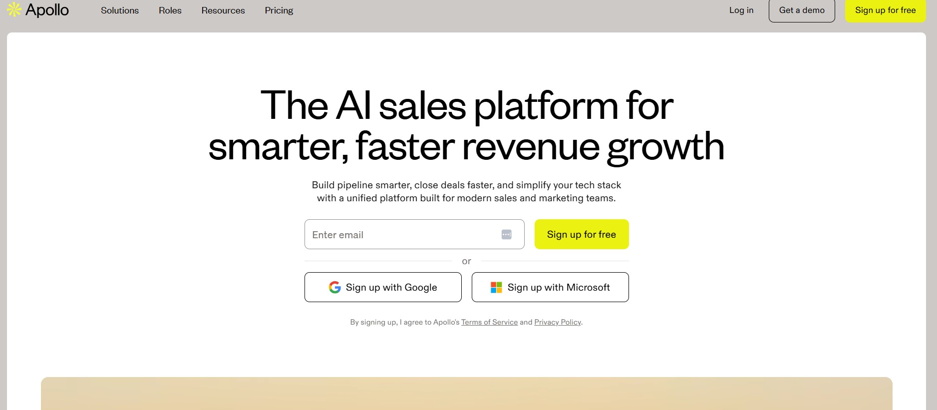Viewport: 937px width, 410px height.
Task: Click the Apollo starburst logo icon
Action: [x=14, y=9]
